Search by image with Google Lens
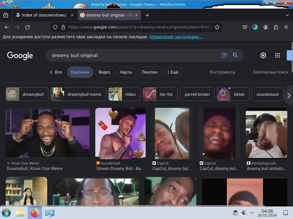Viewport: 293px width, 219px height. [224, 55]
